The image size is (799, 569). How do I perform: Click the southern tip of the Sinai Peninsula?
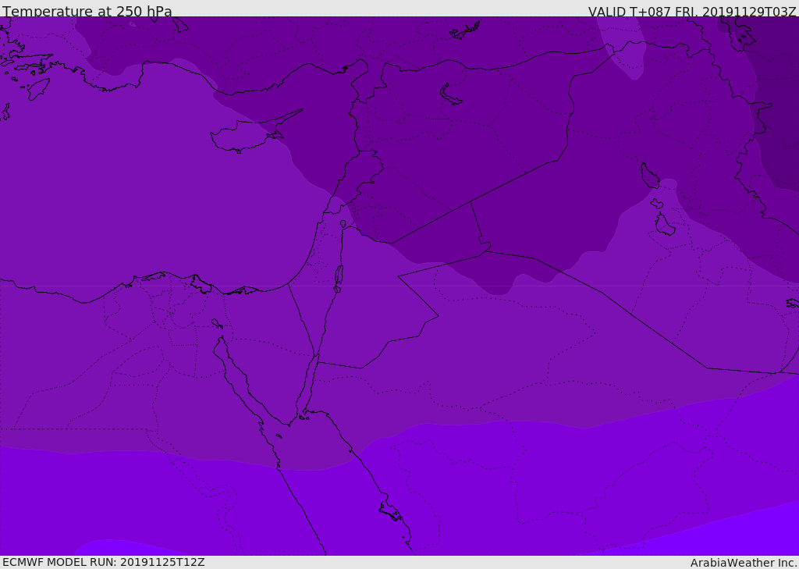300,418
